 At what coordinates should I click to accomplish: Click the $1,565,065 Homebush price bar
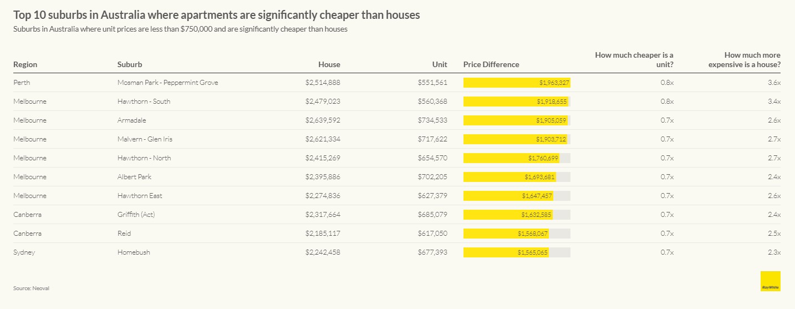[x=506, y=252]
